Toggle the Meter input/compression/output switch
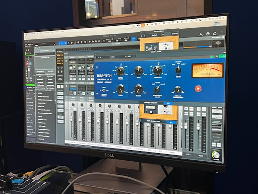 tap(178, 69)
